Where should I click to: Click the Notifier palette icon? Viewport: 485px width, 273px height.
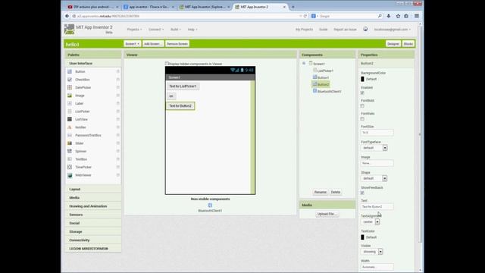pyautogui.click(x=70, y=127)
